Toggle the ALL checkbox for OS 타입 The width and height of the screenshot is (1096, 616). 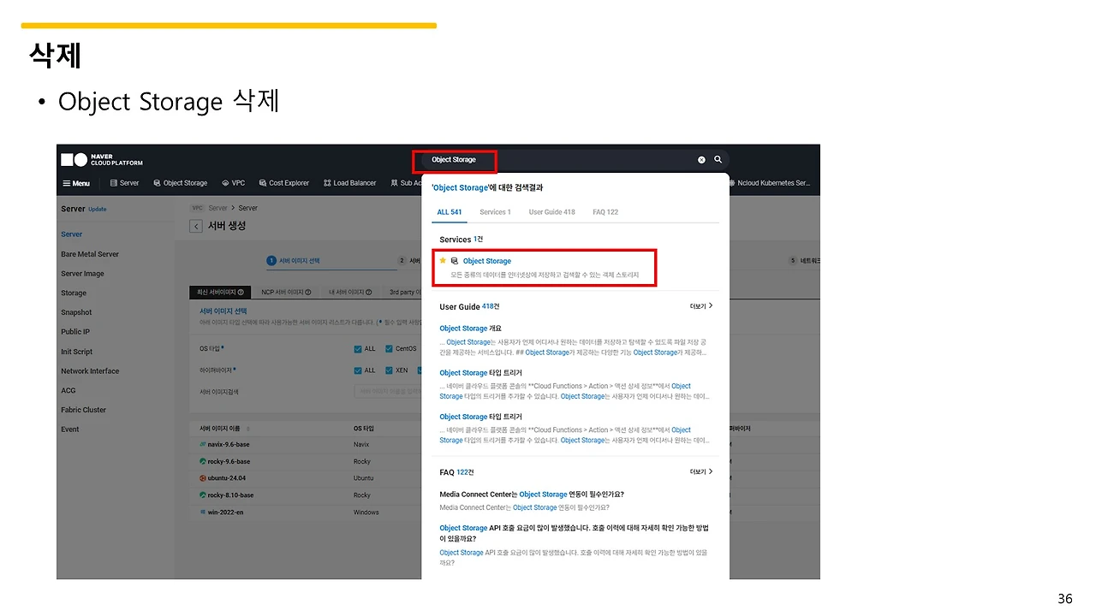pos(358,349)
